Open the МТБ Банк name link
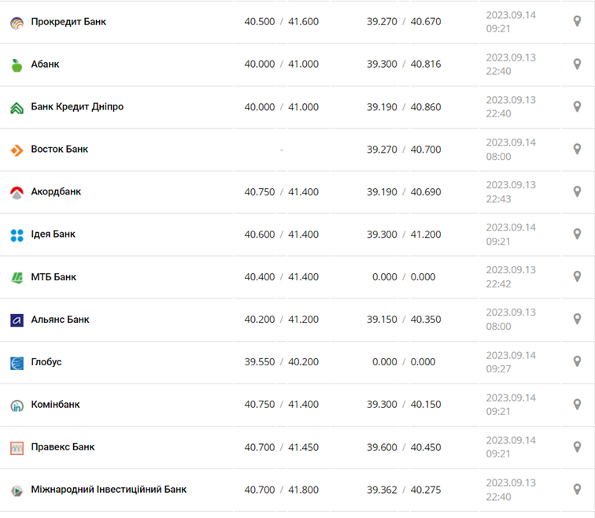The width and height of the screenshot is (595, 518). [54, 277]
